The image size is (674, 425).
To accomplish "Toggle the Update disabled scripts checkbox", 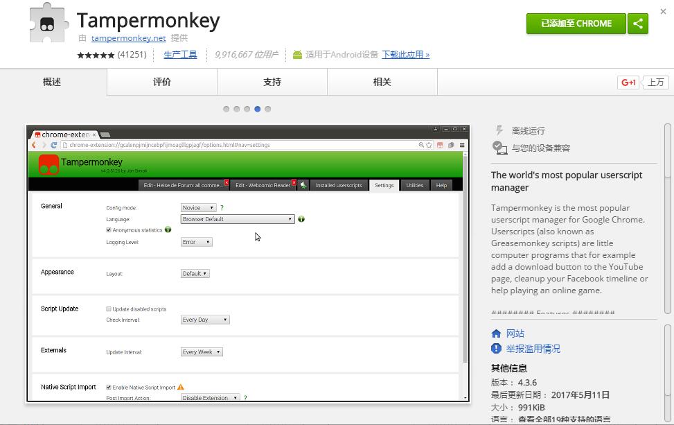I will (x=109, y=309).
